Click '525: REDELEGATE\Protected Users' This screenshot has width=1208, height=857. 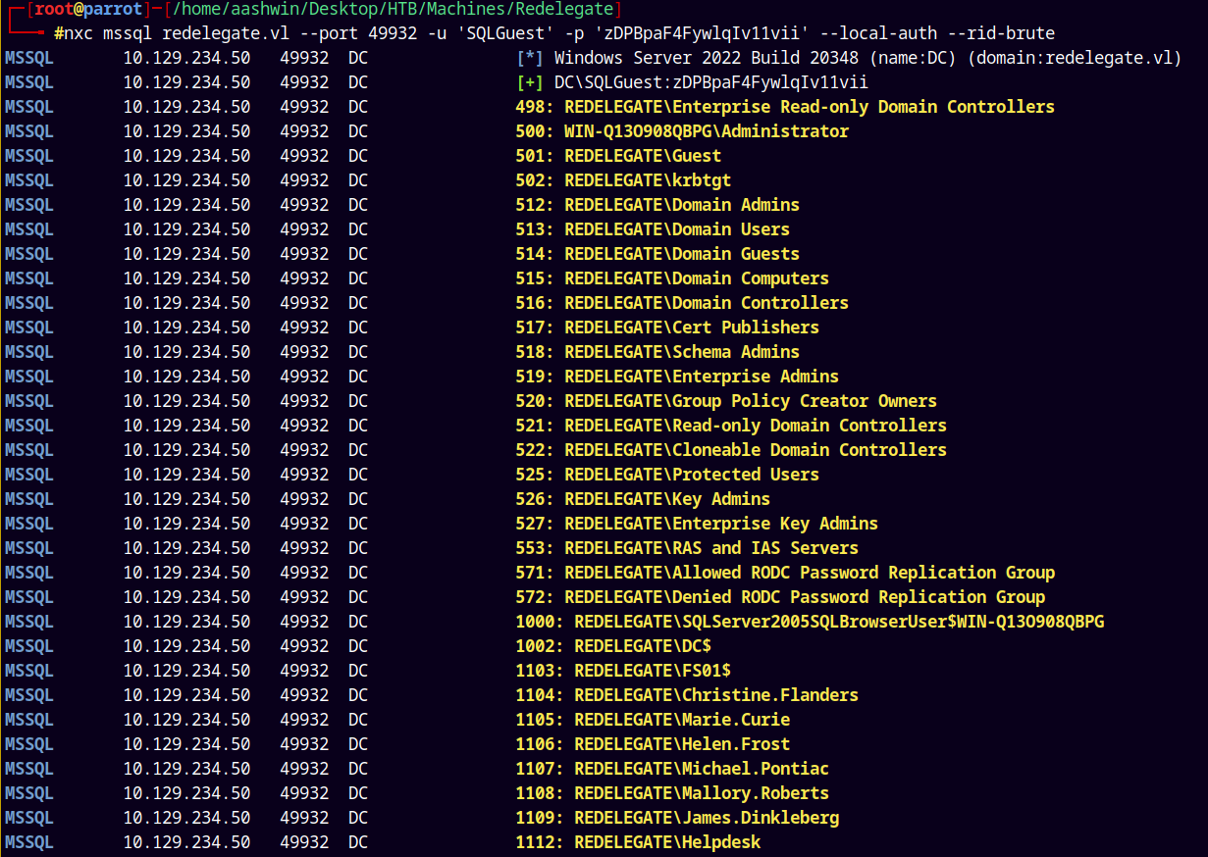coord(667,476)
